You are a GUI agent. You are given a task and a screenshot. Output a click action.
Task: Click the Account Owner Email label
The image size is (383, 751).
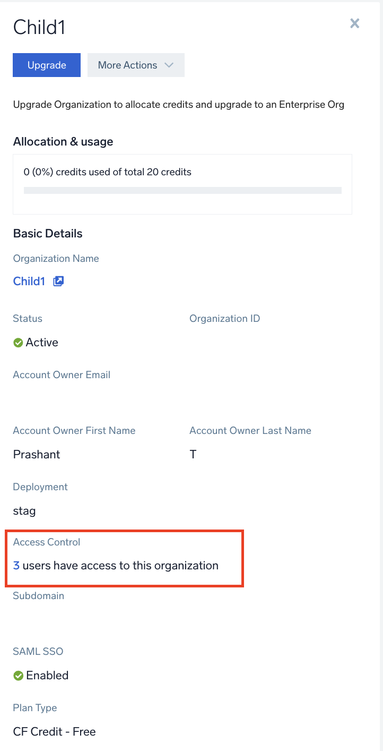[62, 375]
